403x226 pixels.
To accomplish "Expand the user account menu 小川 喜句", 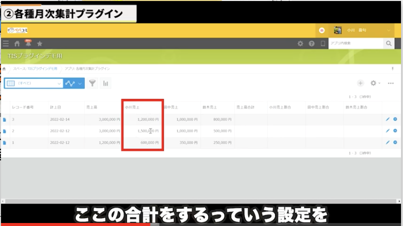I will pos(389,30).
